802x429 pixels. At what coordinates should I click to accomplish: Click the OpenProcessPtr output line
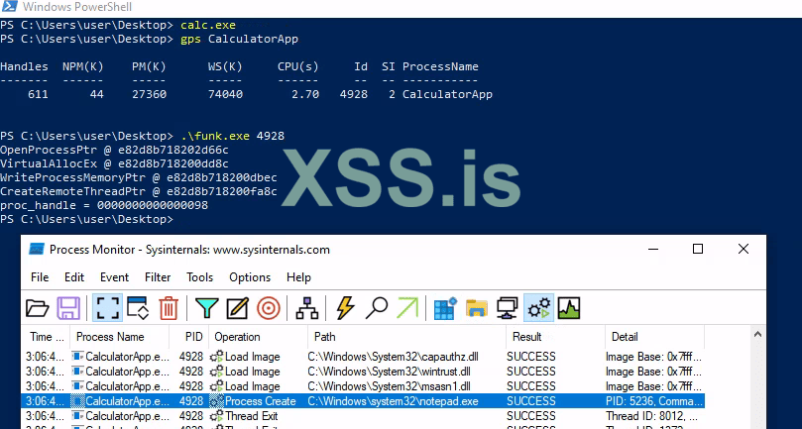[x=114, y=150]
